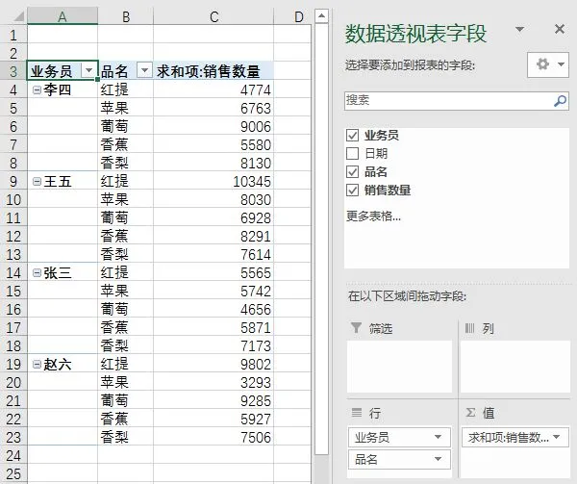Viewport: 577px width, 484px height.
Task: Click the 求和项:销售数量 header cell
Action: click(213, 70)
